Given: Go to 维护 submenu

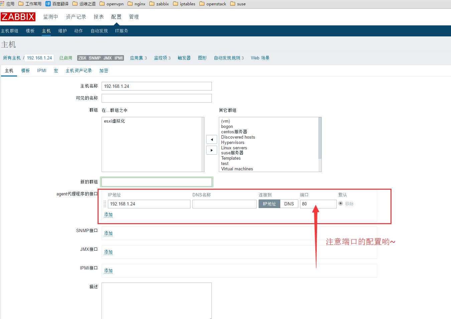Looking at the screenshot, I should pos(62,31).
